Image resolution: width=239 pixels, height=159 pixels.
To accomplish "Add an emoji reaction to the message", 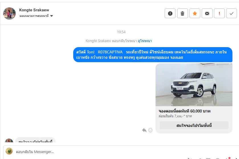I will tap(150, 130).
